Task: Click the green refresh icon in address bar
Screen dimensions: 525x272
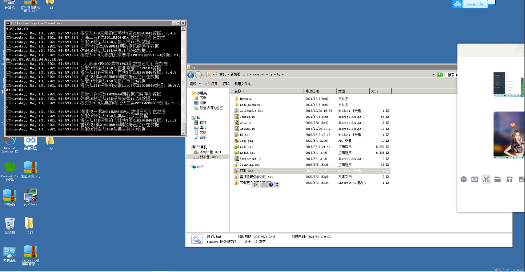Action: (440, 74)
